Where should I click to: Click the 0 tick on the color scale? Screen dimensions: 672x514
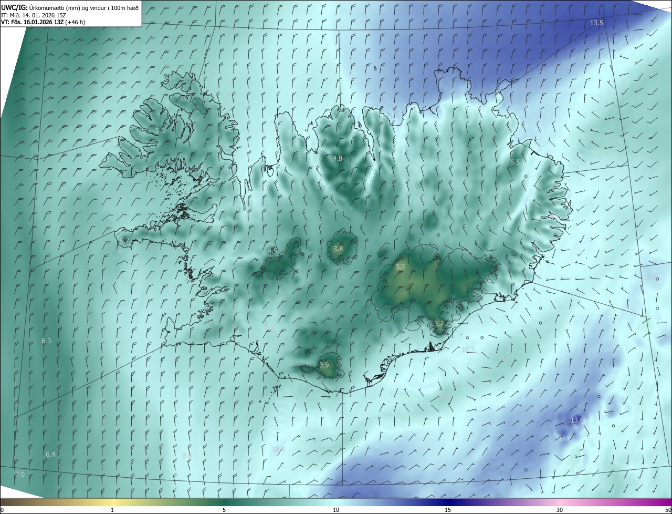(x=2, y=510)
